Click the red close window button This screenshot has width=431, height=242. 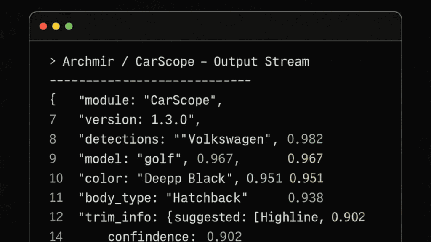click(x=43, y=26)
